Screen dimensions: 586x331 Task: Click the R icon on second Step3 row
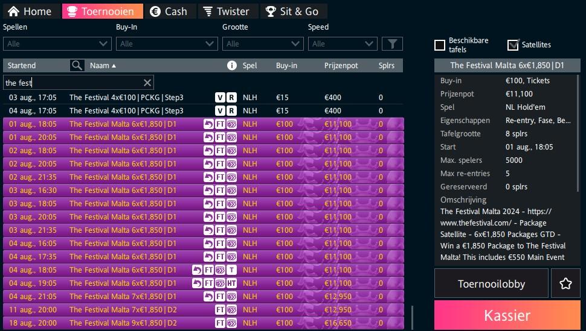tap(231, 111)
